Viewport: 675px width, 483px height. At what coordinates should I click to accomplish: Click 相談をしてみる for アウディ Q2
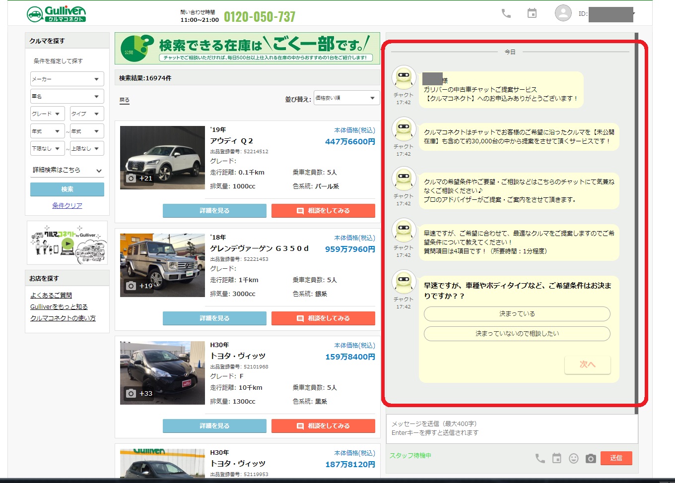point(323,211)
